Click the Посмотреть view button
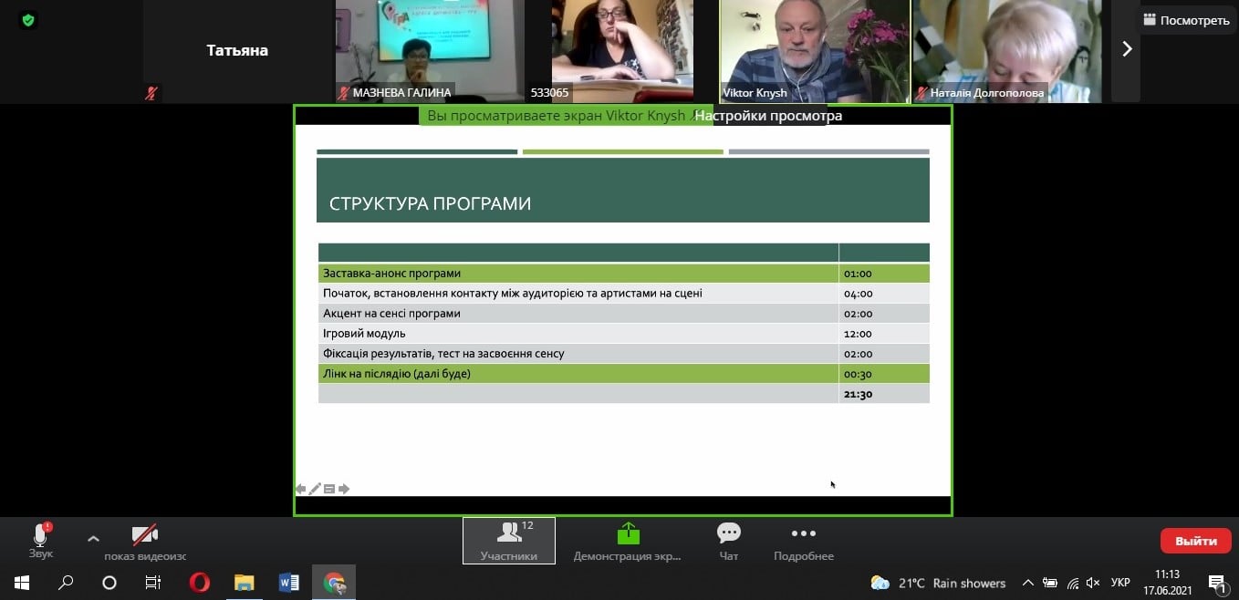The image size is (1239, 600). pos(1186,20)
